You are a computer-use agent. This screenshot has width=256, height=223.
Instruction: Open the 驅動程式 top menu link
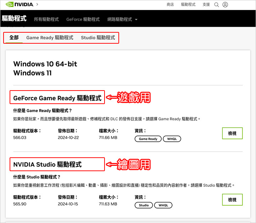click(188, 5)
